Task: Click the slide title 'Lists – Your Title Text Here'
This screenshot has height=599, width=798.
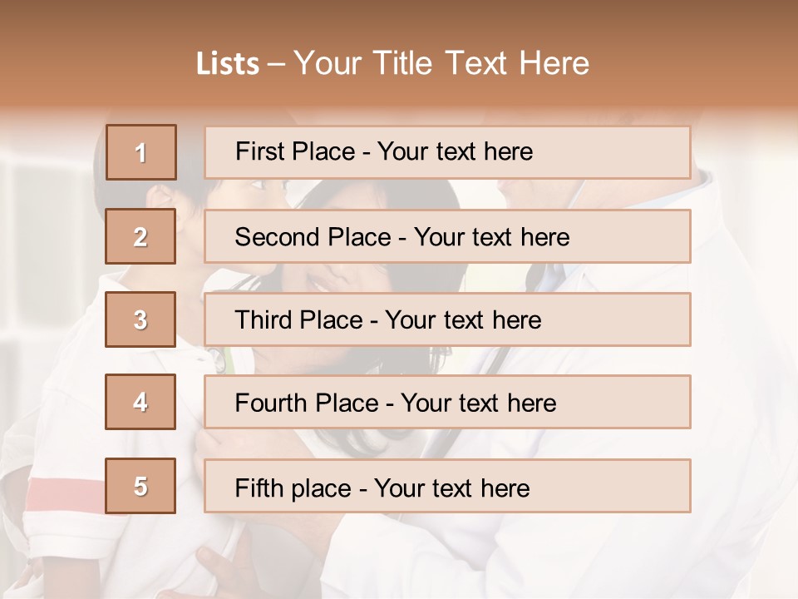Action: click(x=392, y=63)
